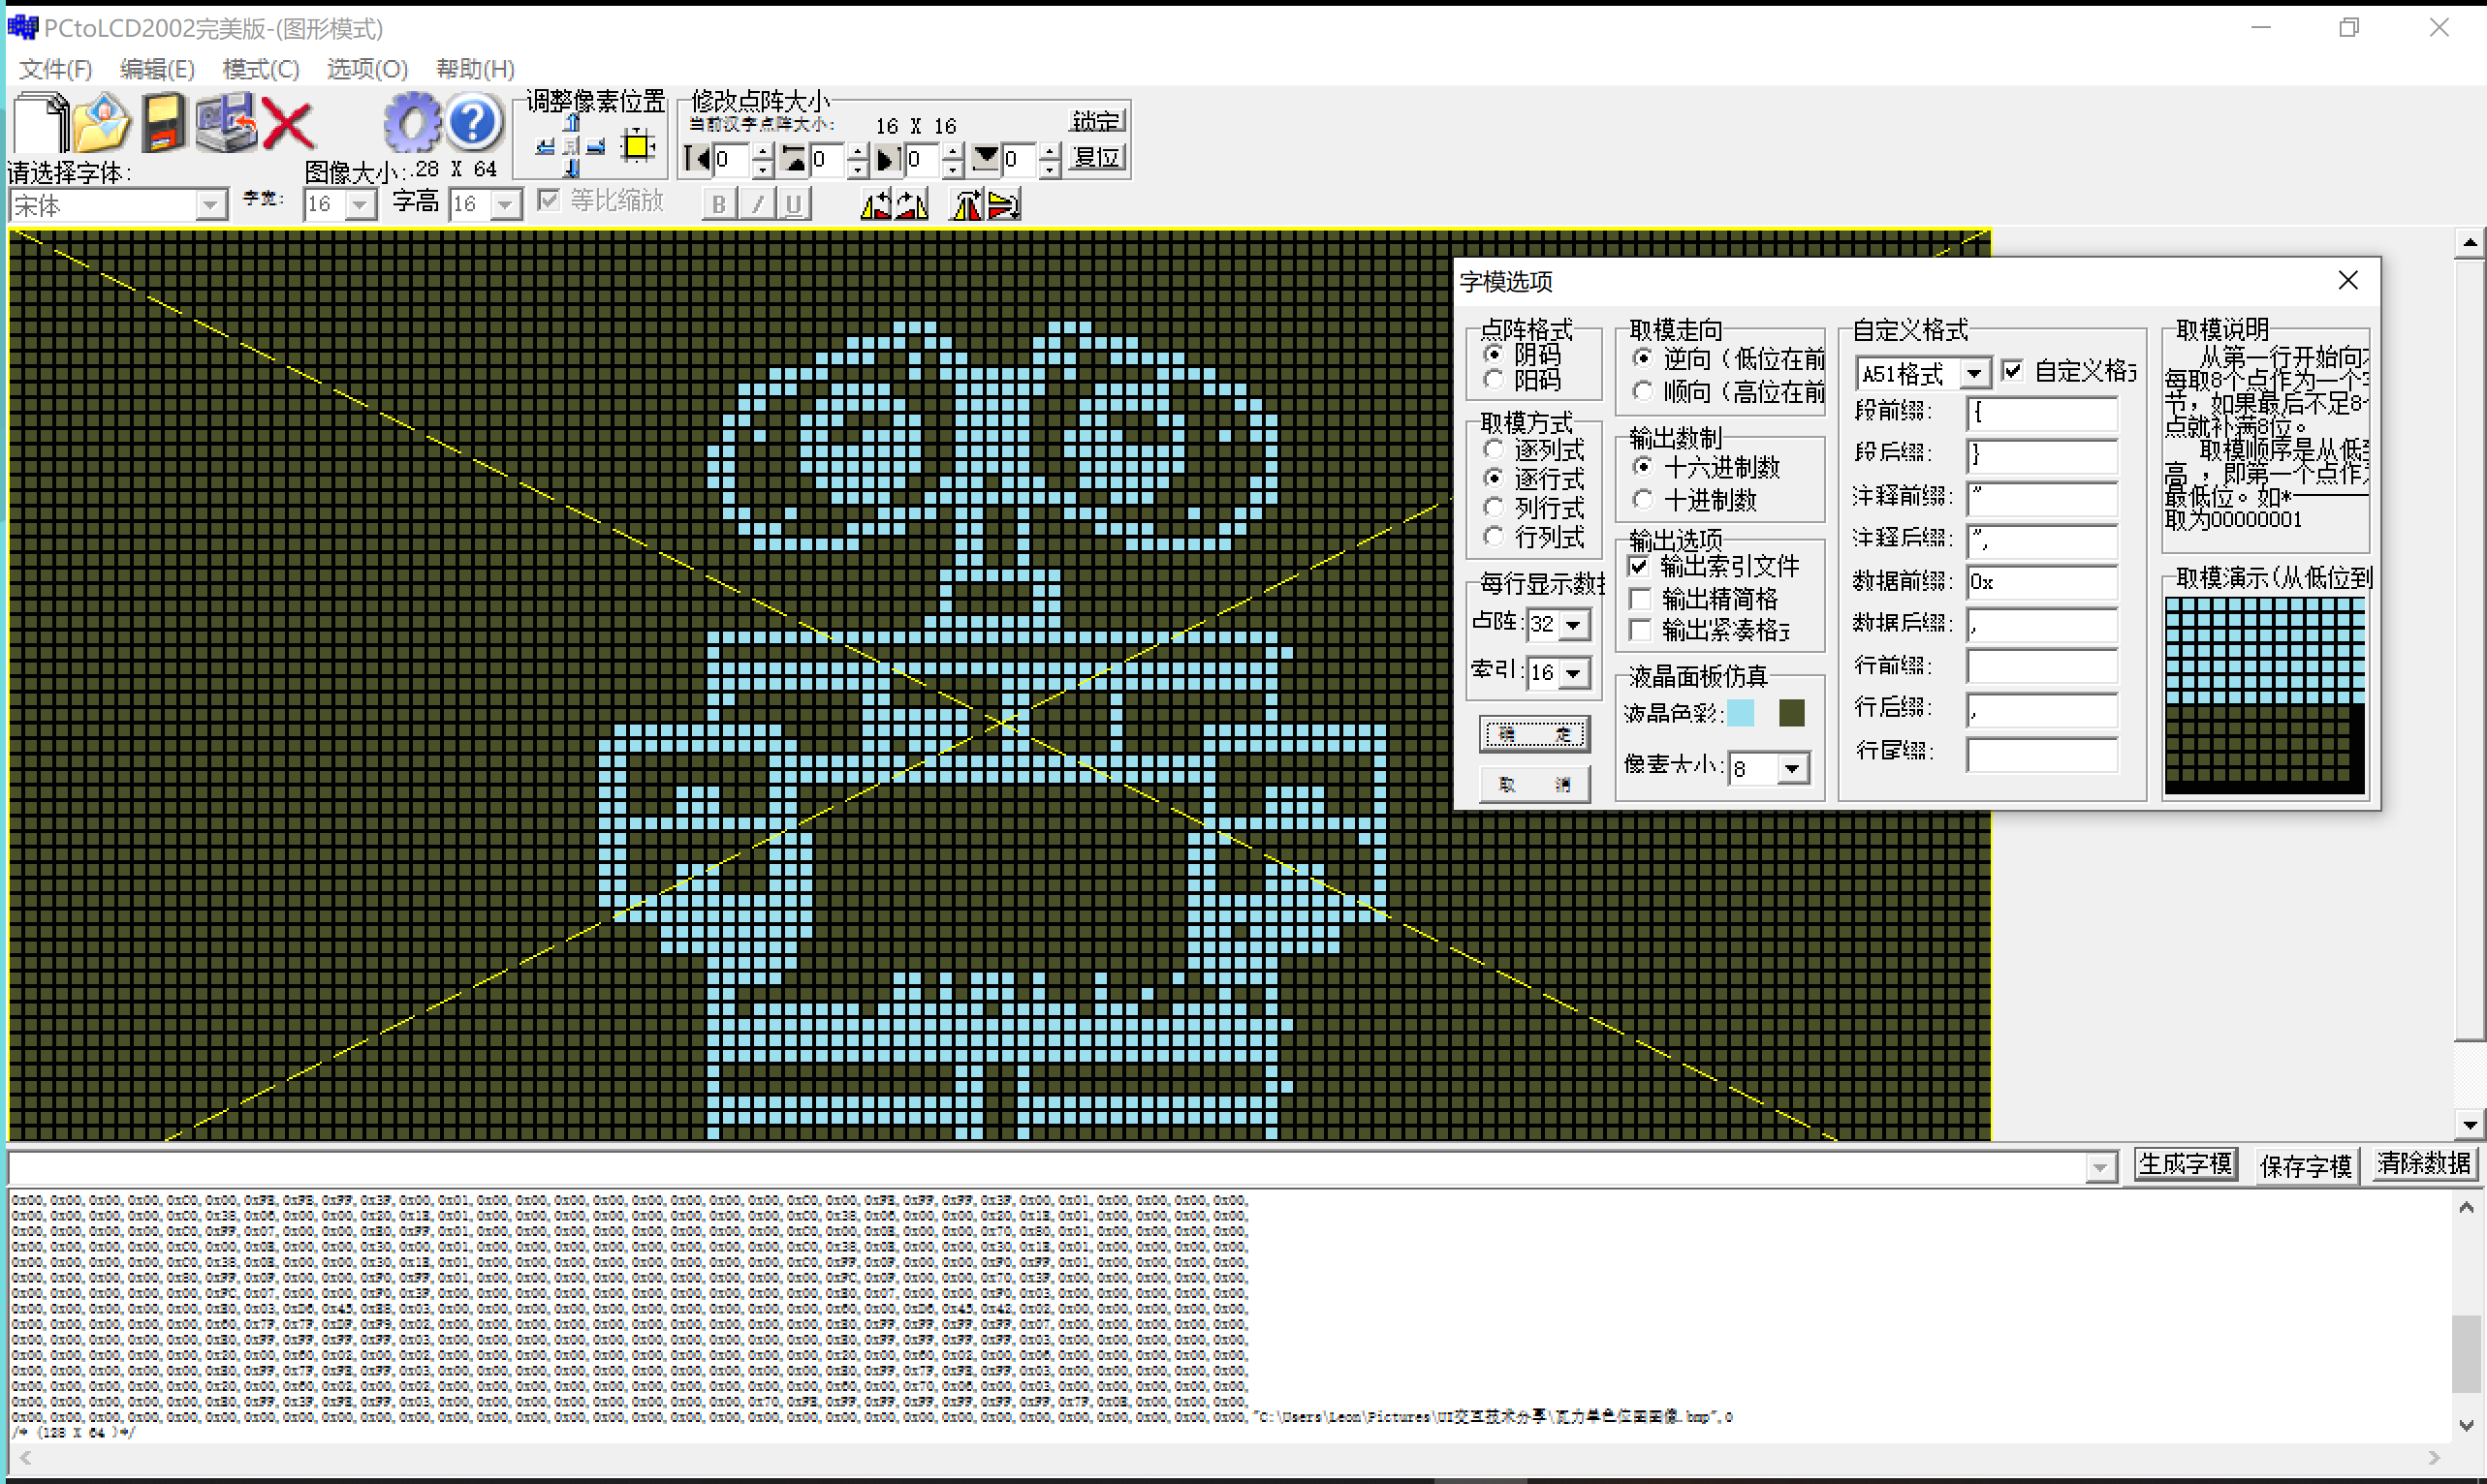Click the red X delete icon

click(x=288, y=125)
